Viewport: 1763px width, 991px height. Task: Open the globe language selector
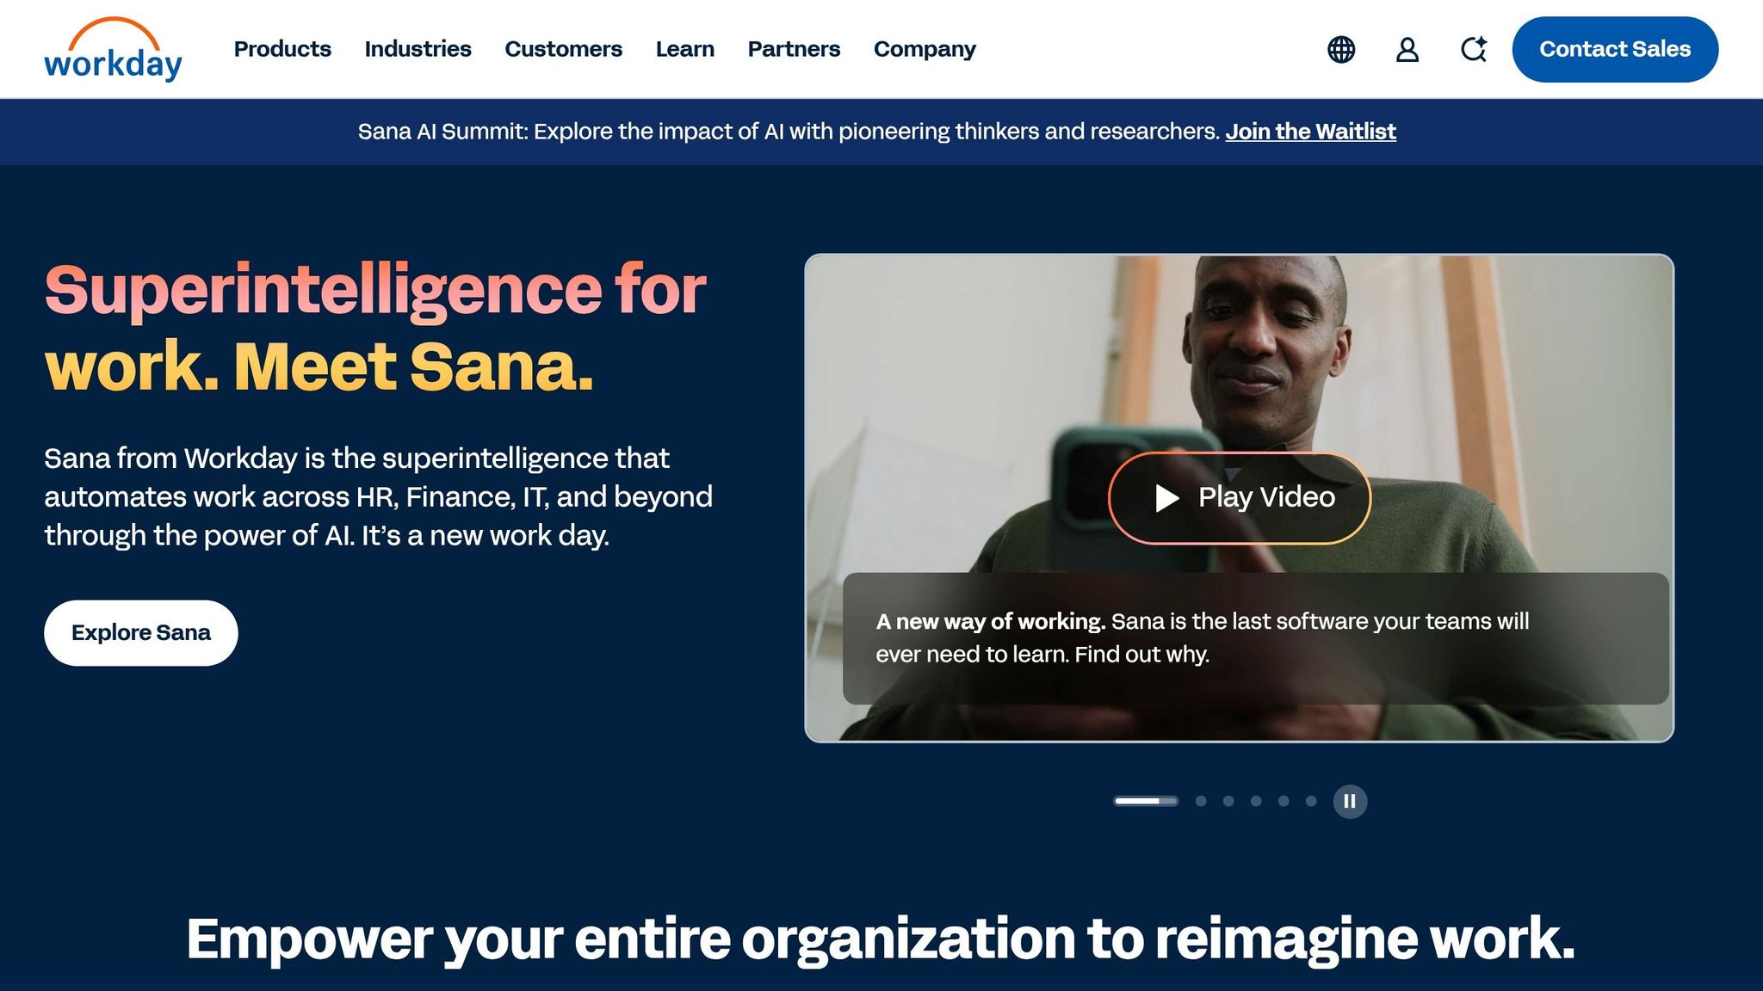click(1341, 49)
